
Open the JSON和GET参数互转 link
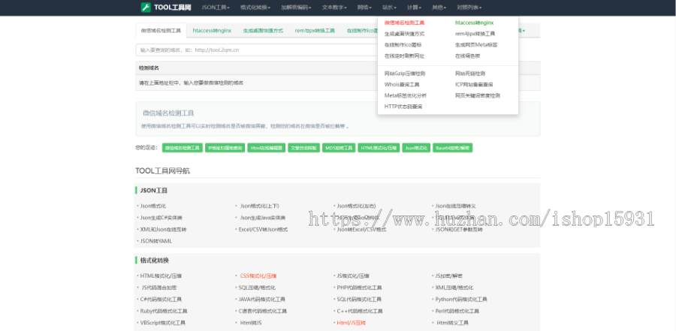(x=459, y=229)
